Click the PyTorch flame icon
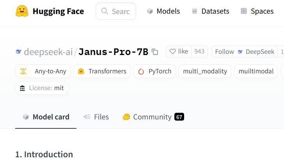The height and width of the screenshot is (160, 284). (x=141, y=71)
